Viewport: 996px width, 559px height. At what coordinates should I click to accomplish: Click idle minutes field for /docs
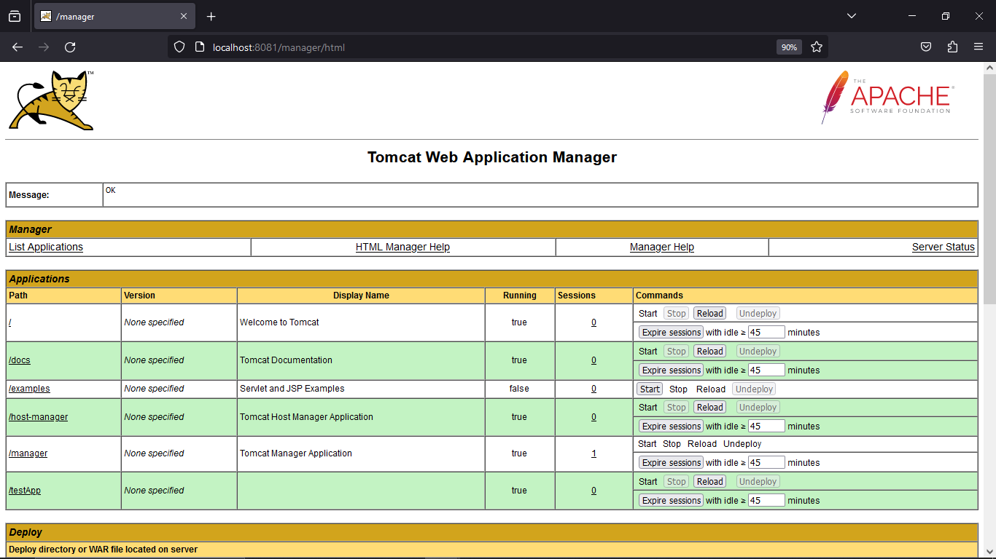(x=766, y=370)
